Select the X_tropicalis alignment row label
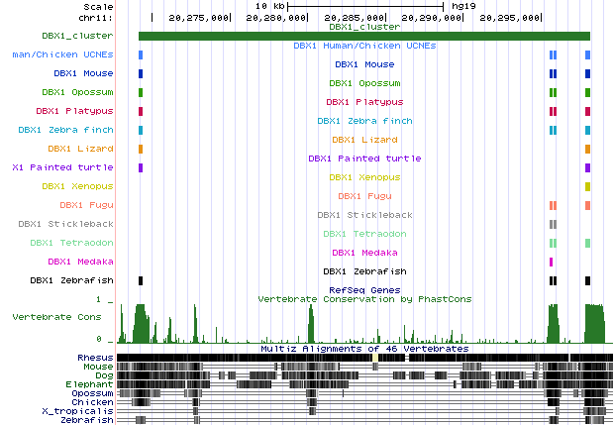 coord(86,410)
